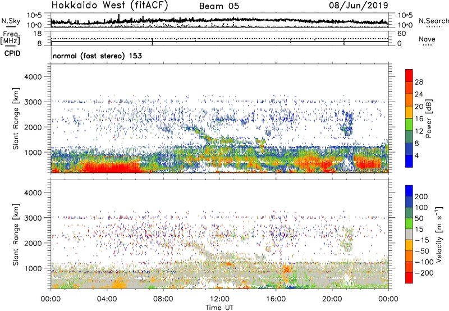Click the '60' Nave axis tick
This screenshot has width=449, height=311.
coord(401,34)
